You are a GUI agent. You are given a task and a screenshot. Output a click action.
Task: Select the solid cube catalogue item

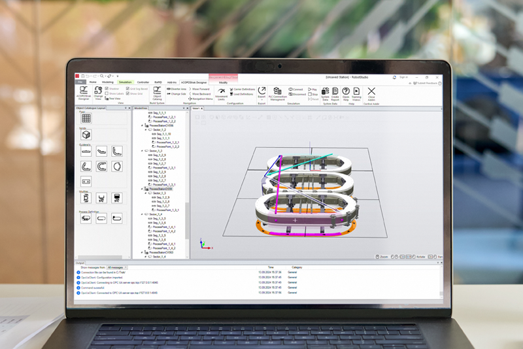(86, 135)
